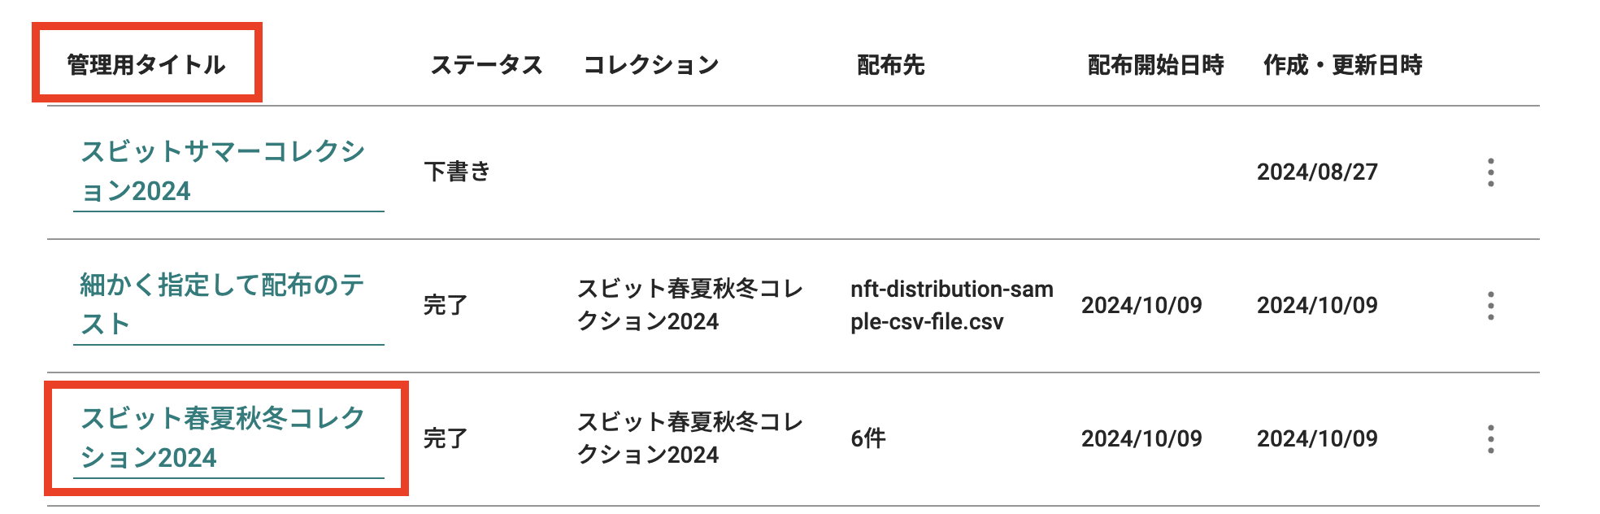Select the 配布先 column header

tap(891, 64)
